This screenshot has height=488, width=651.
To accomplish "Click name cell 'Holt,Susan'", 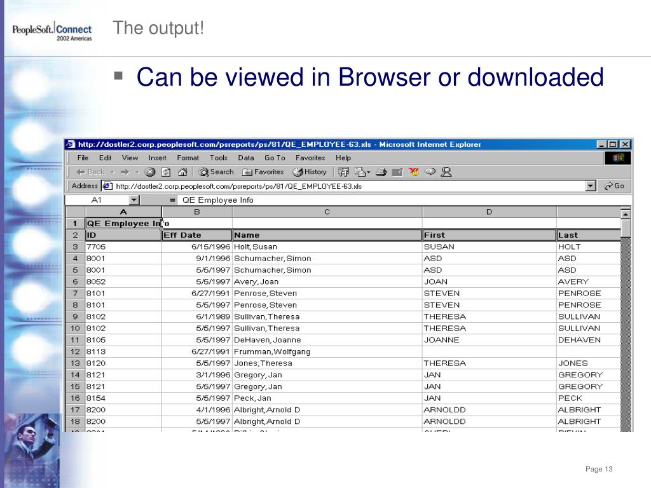I will coord(327,247).
